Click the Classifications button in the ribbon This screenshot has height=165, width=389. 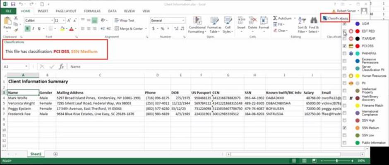pyautogui.click(x=335, y=19)
